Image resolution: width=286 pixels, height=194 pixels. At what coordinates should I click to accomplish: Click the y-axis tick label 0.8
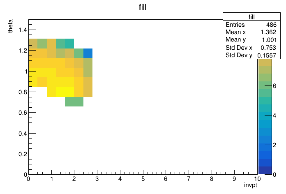23,92
